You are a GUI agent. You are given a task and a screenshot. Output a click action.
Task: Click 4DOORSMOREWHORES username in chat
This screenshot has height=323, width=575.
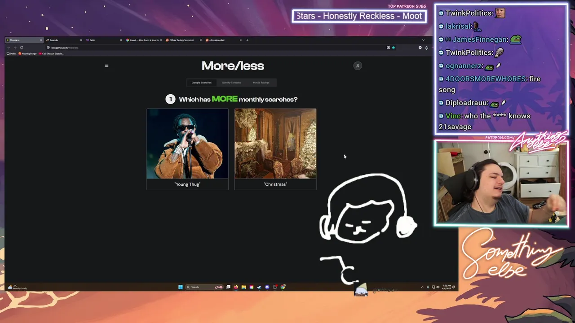click(x=486, y=79)
